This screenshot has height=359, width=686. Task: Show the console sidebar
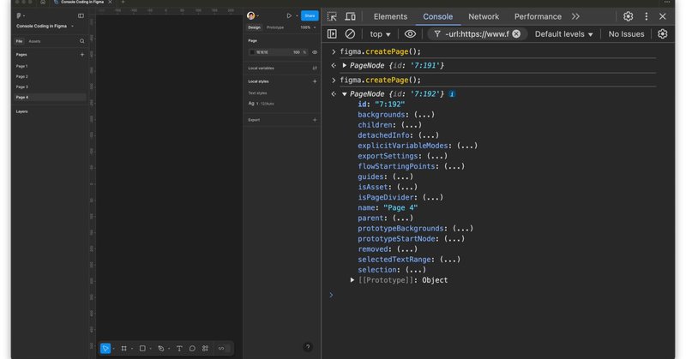pos(332,33)
